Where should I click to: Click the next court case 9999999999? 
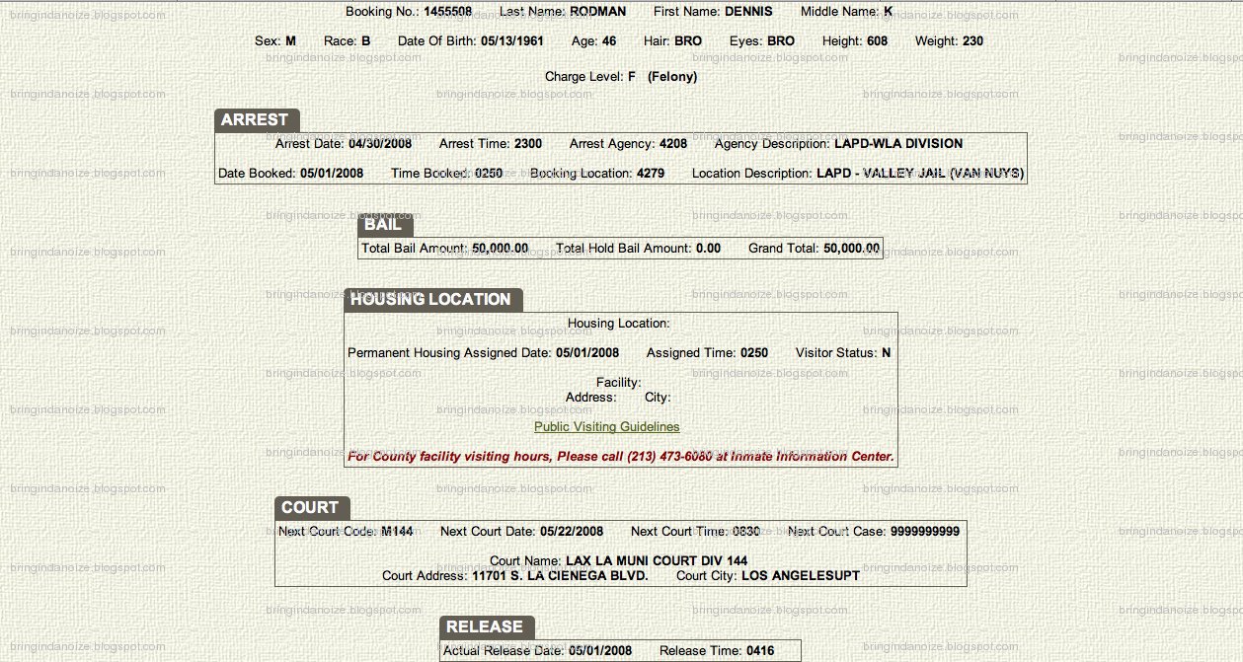[x=925, y=532]
